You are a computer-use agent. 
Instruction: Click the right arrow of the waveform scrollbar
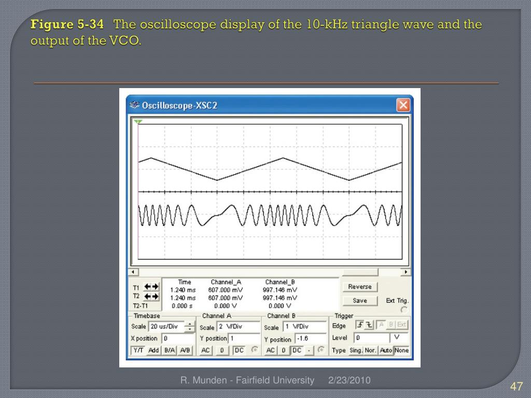point(406,272)
